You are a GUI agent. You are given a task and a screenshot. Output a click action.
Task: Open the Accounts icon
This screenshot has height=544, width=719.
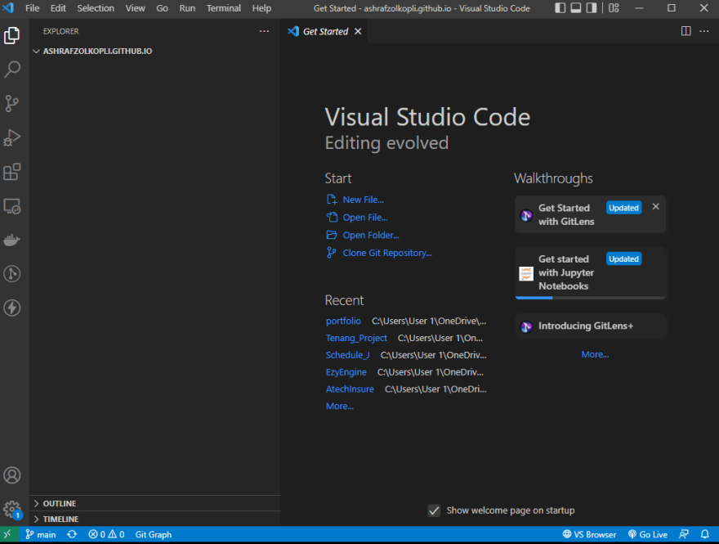(x=12, y=475)
